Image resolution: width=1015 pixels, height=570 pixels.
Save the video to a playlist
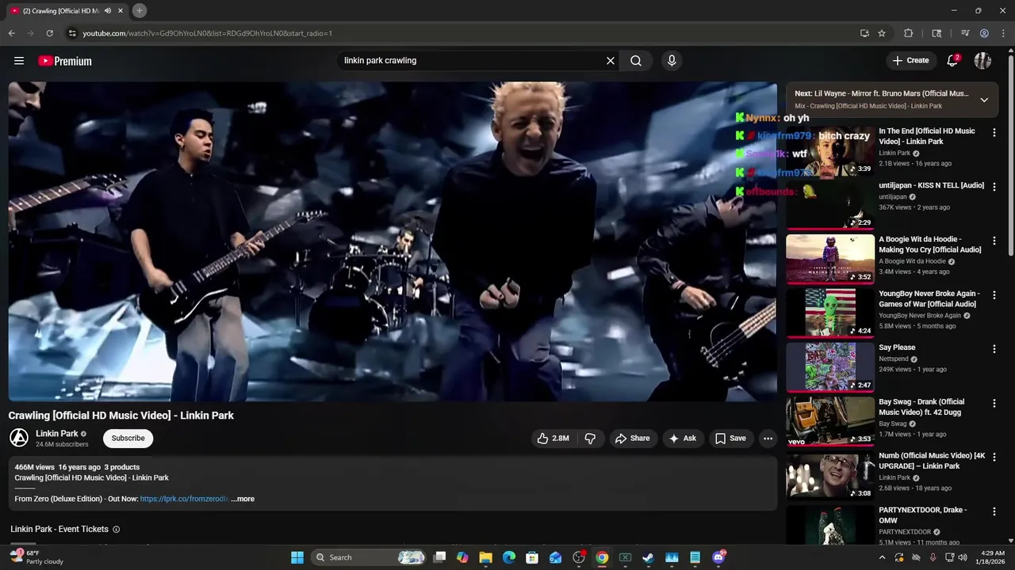730,439
